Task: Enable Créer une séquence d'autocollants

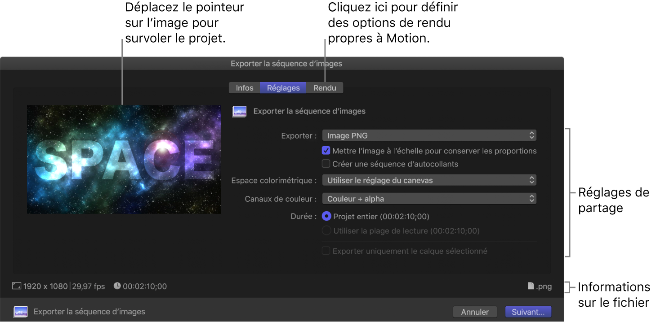Action: pos(326,164)
